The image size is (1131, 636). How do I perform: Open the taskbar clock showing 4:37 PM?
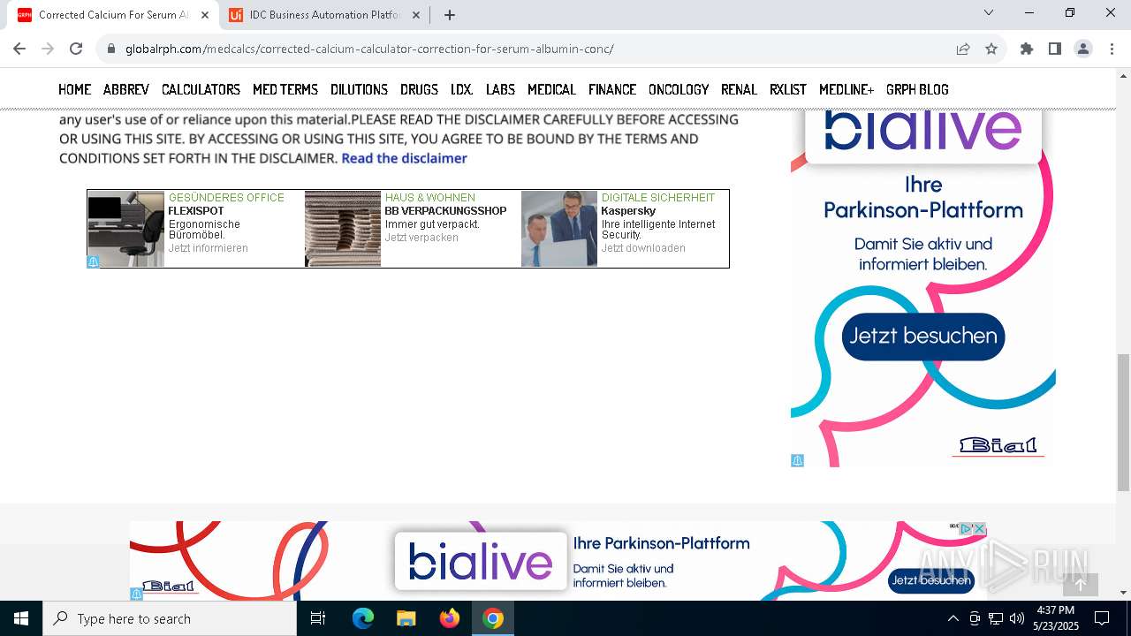tap(1056, 618)
